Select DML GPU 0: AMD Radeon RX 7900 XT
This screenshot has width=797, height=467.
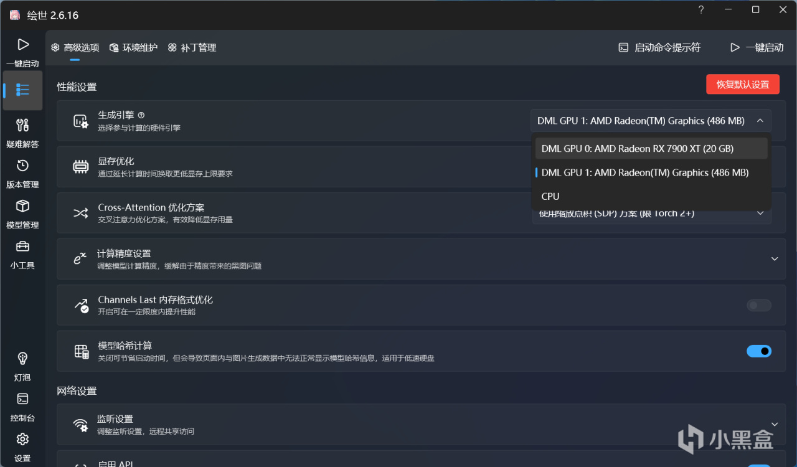point(651,149)
